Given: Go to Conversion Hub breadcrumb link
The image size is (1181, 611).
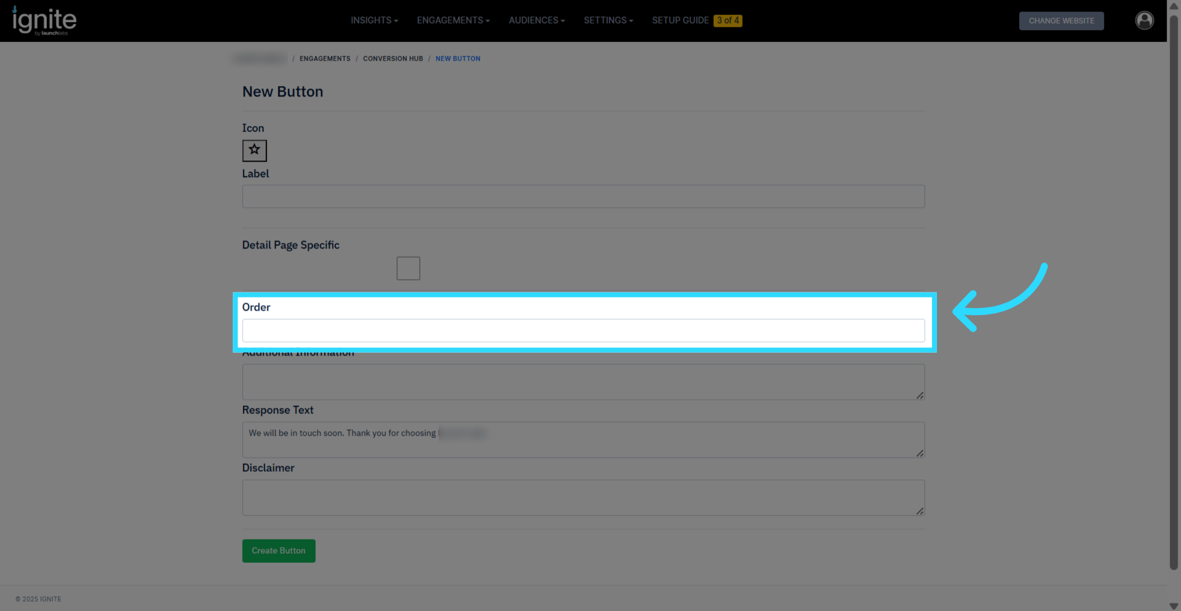Looking at the screenshot, I should tap(393, 59).
